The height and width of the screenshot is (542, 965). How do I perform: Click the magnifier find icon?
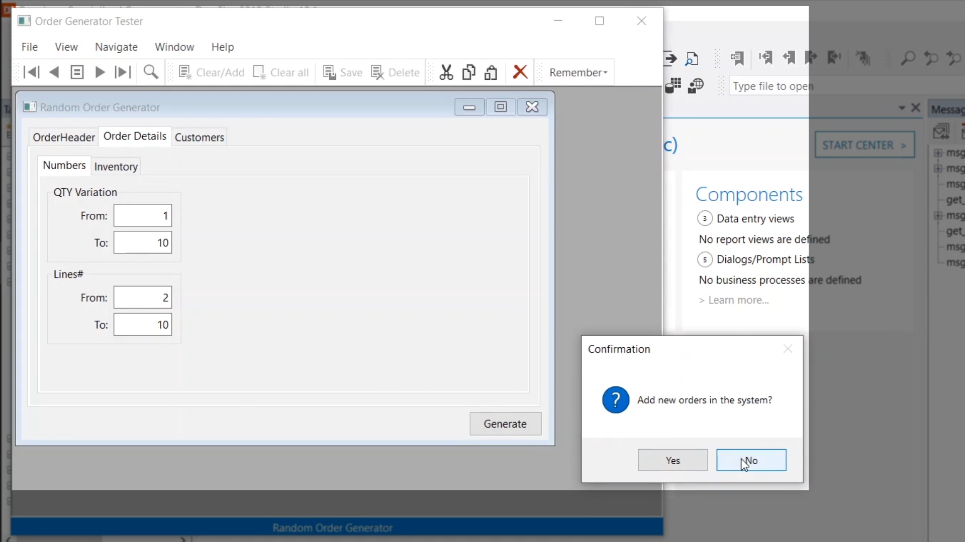pyautogui.click(x=150, y=72)
